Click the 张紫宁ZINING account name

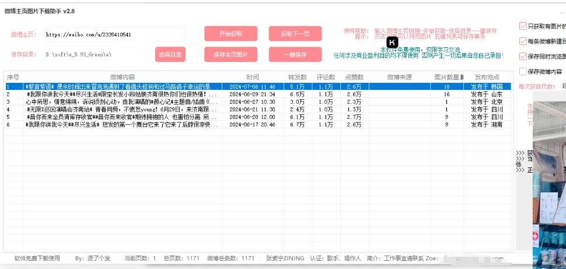[285, 258]
